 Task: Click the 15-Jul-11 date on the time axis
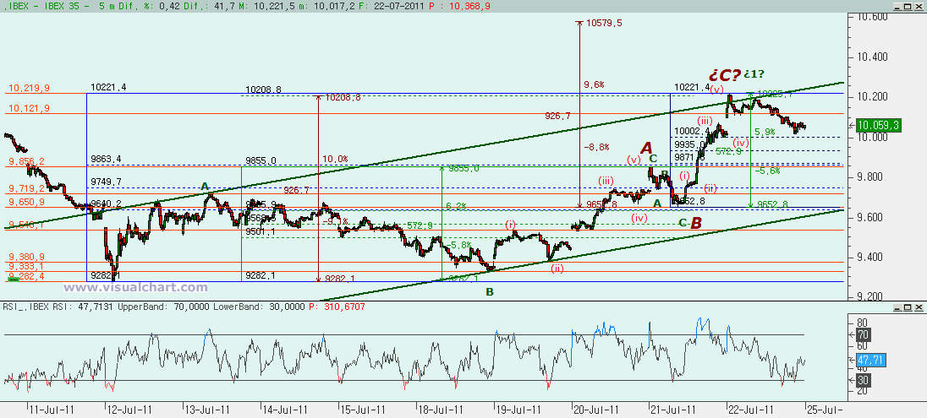(363, 410)
